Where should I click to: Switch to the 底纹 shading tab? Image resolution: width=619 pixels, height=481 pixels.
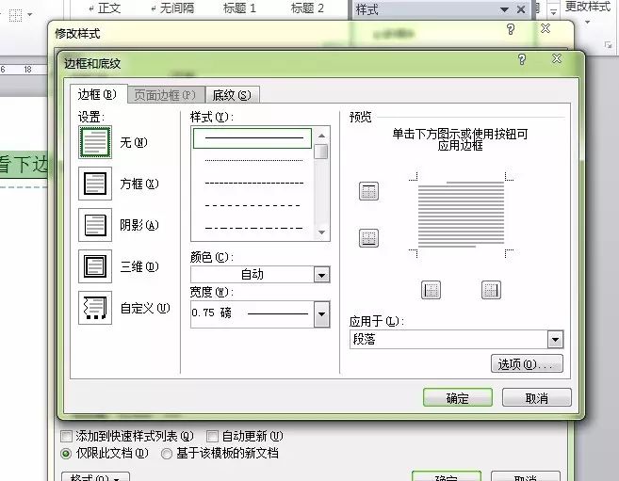click(232, 95)
